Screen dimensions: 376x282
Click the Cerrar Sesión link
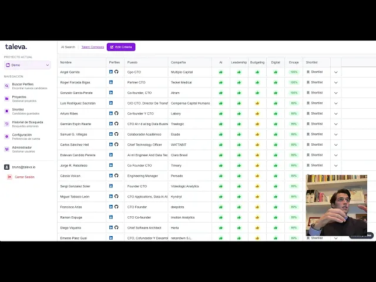(x=25, y=177)
